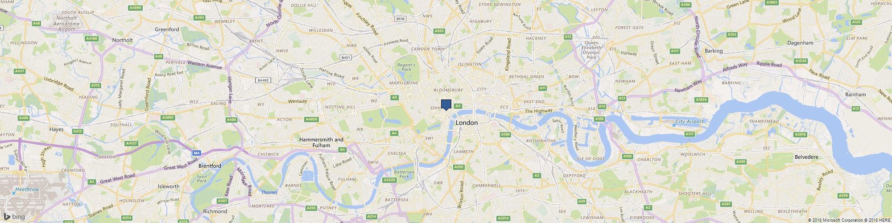
Task: Click the blue location pin marker
Action: pyautogui.click(x=446, y=105)
